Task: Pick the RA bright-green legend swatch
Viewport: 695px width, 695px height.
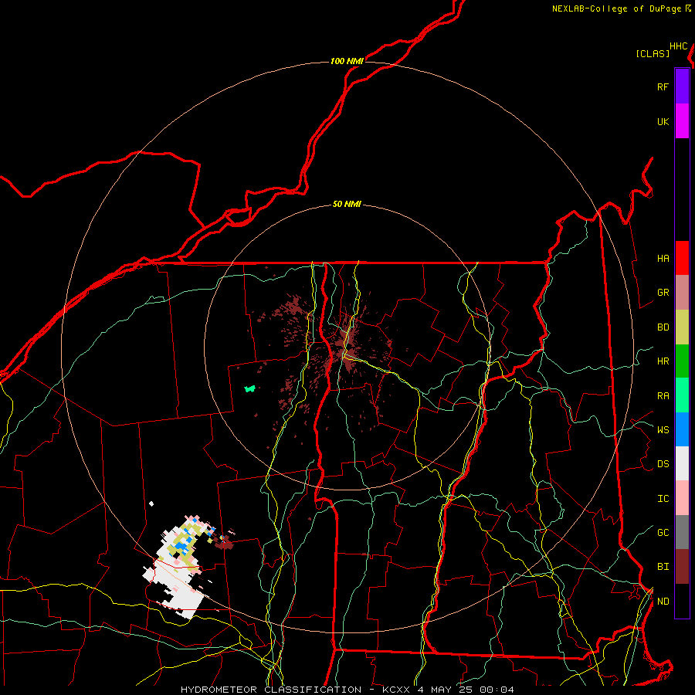Action: tap(682, 395)
